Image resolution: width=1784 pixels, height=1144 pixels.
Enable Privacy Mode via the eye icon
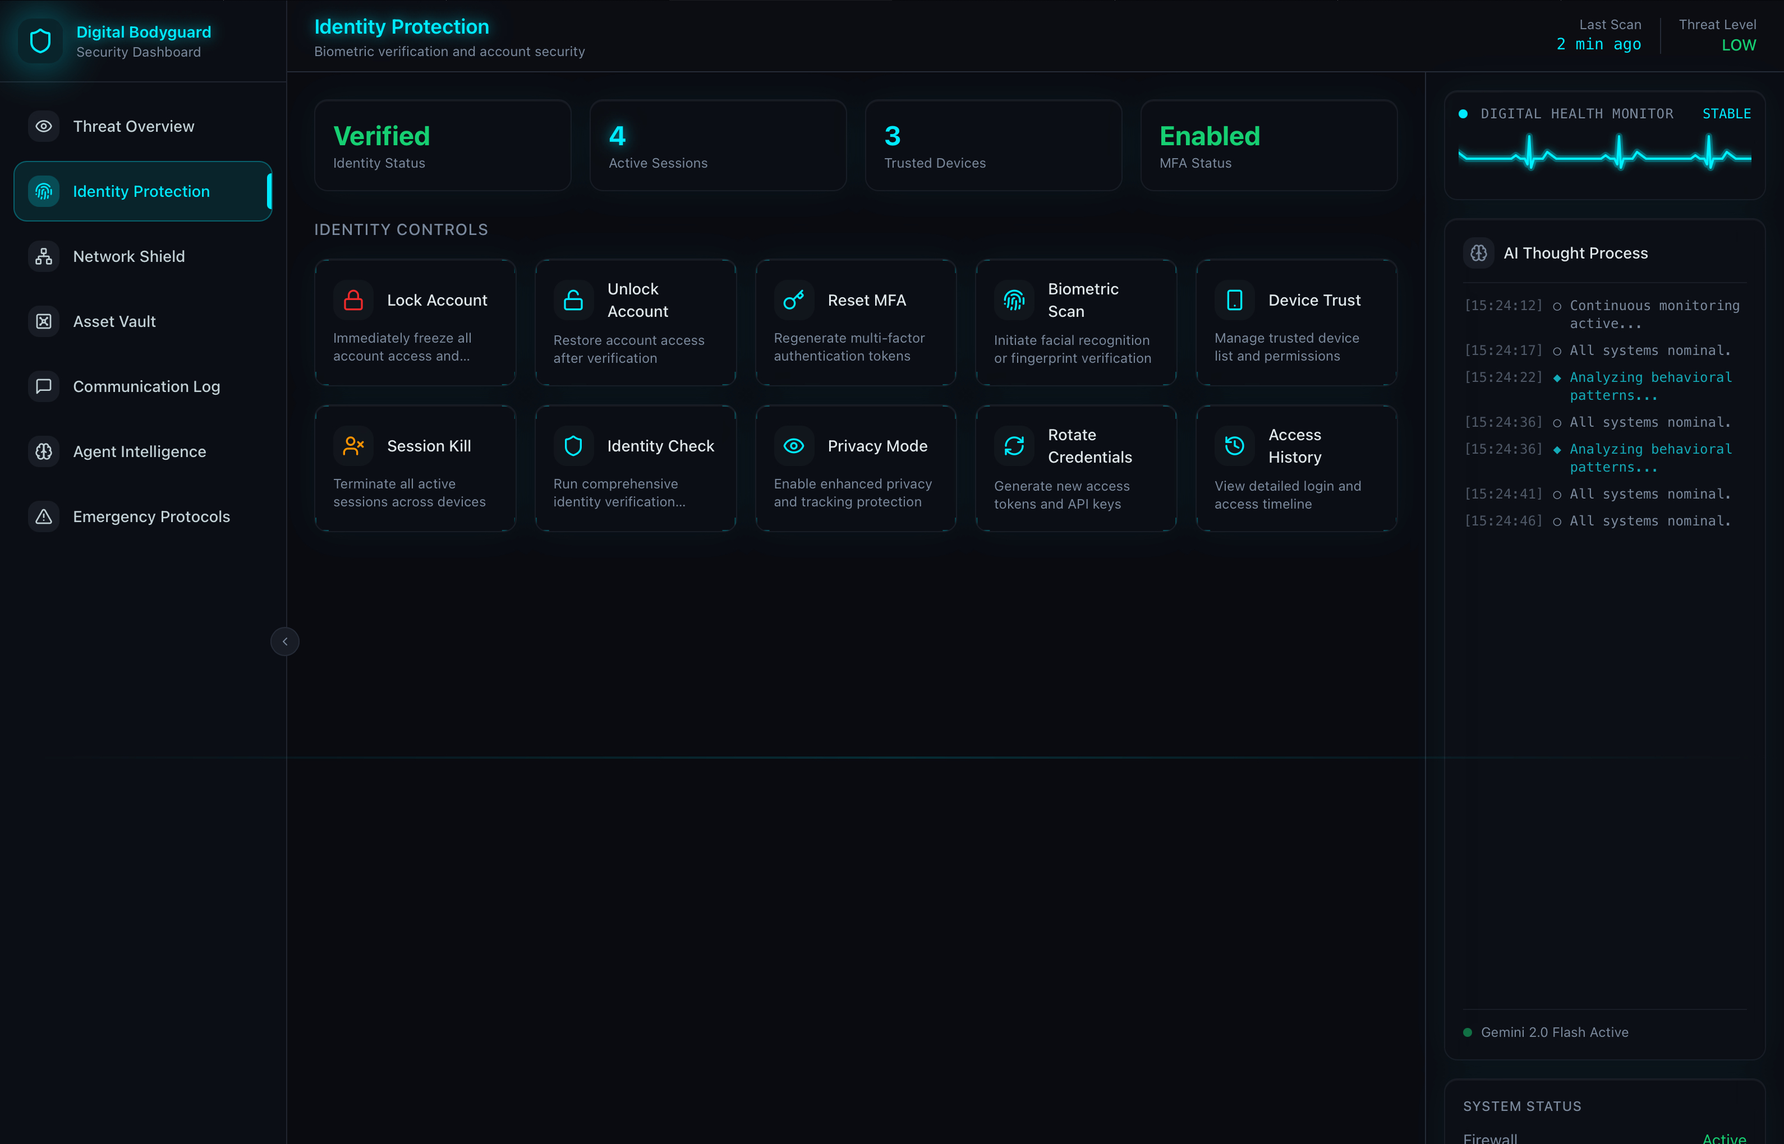click(794, 446)
